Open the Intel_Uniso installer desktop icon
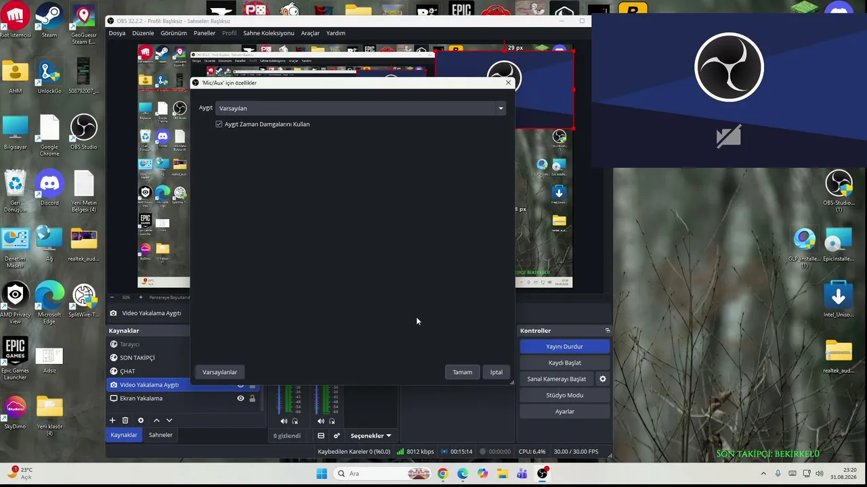 point(839,300)
